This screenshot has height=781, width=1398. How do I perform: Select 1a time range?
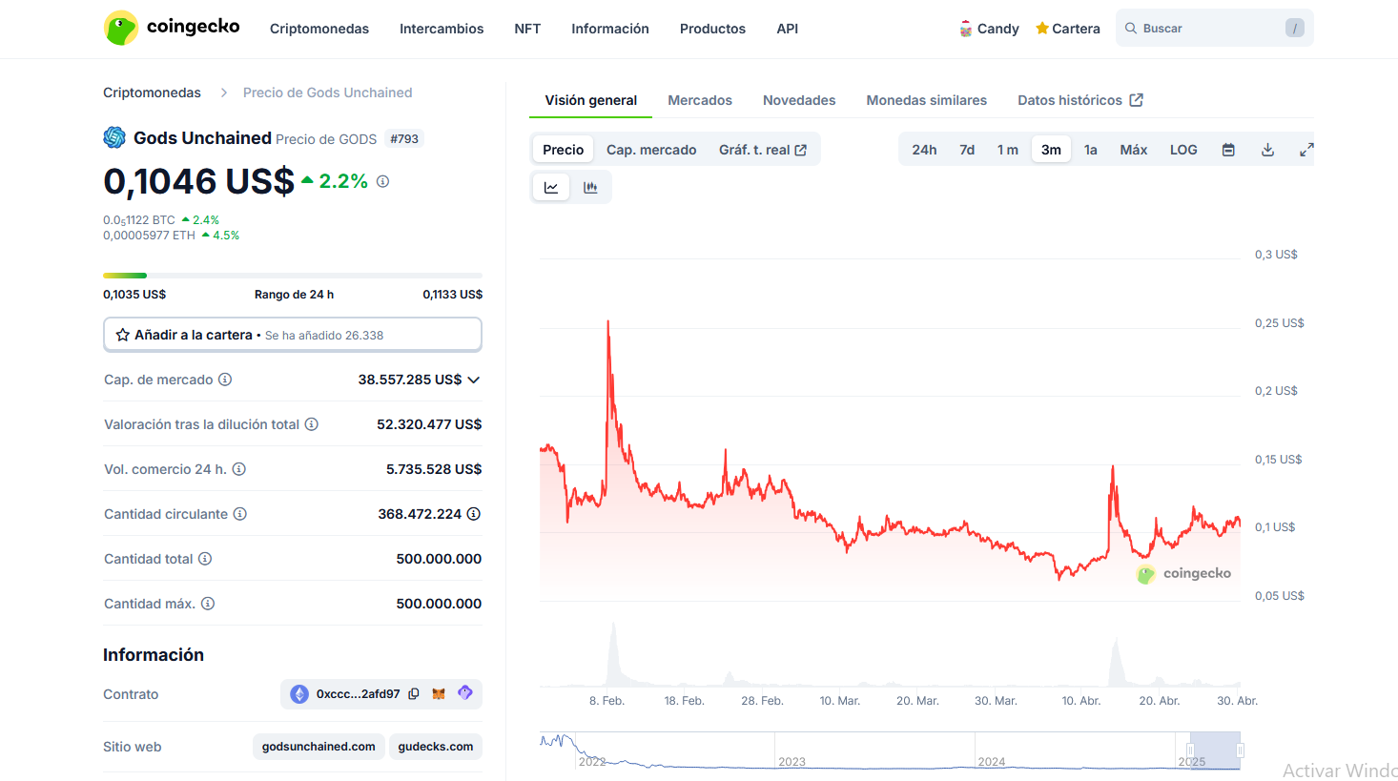1091,150
